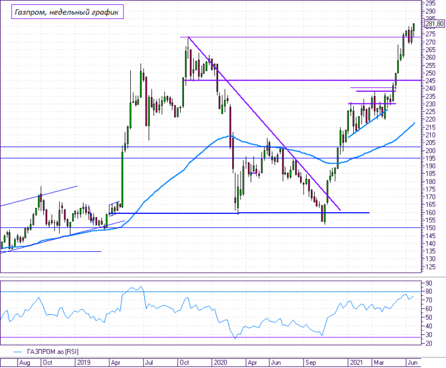Screen dimensions: 446x368
Task: Click the current price label 281,80
Action: click(434, 24)
